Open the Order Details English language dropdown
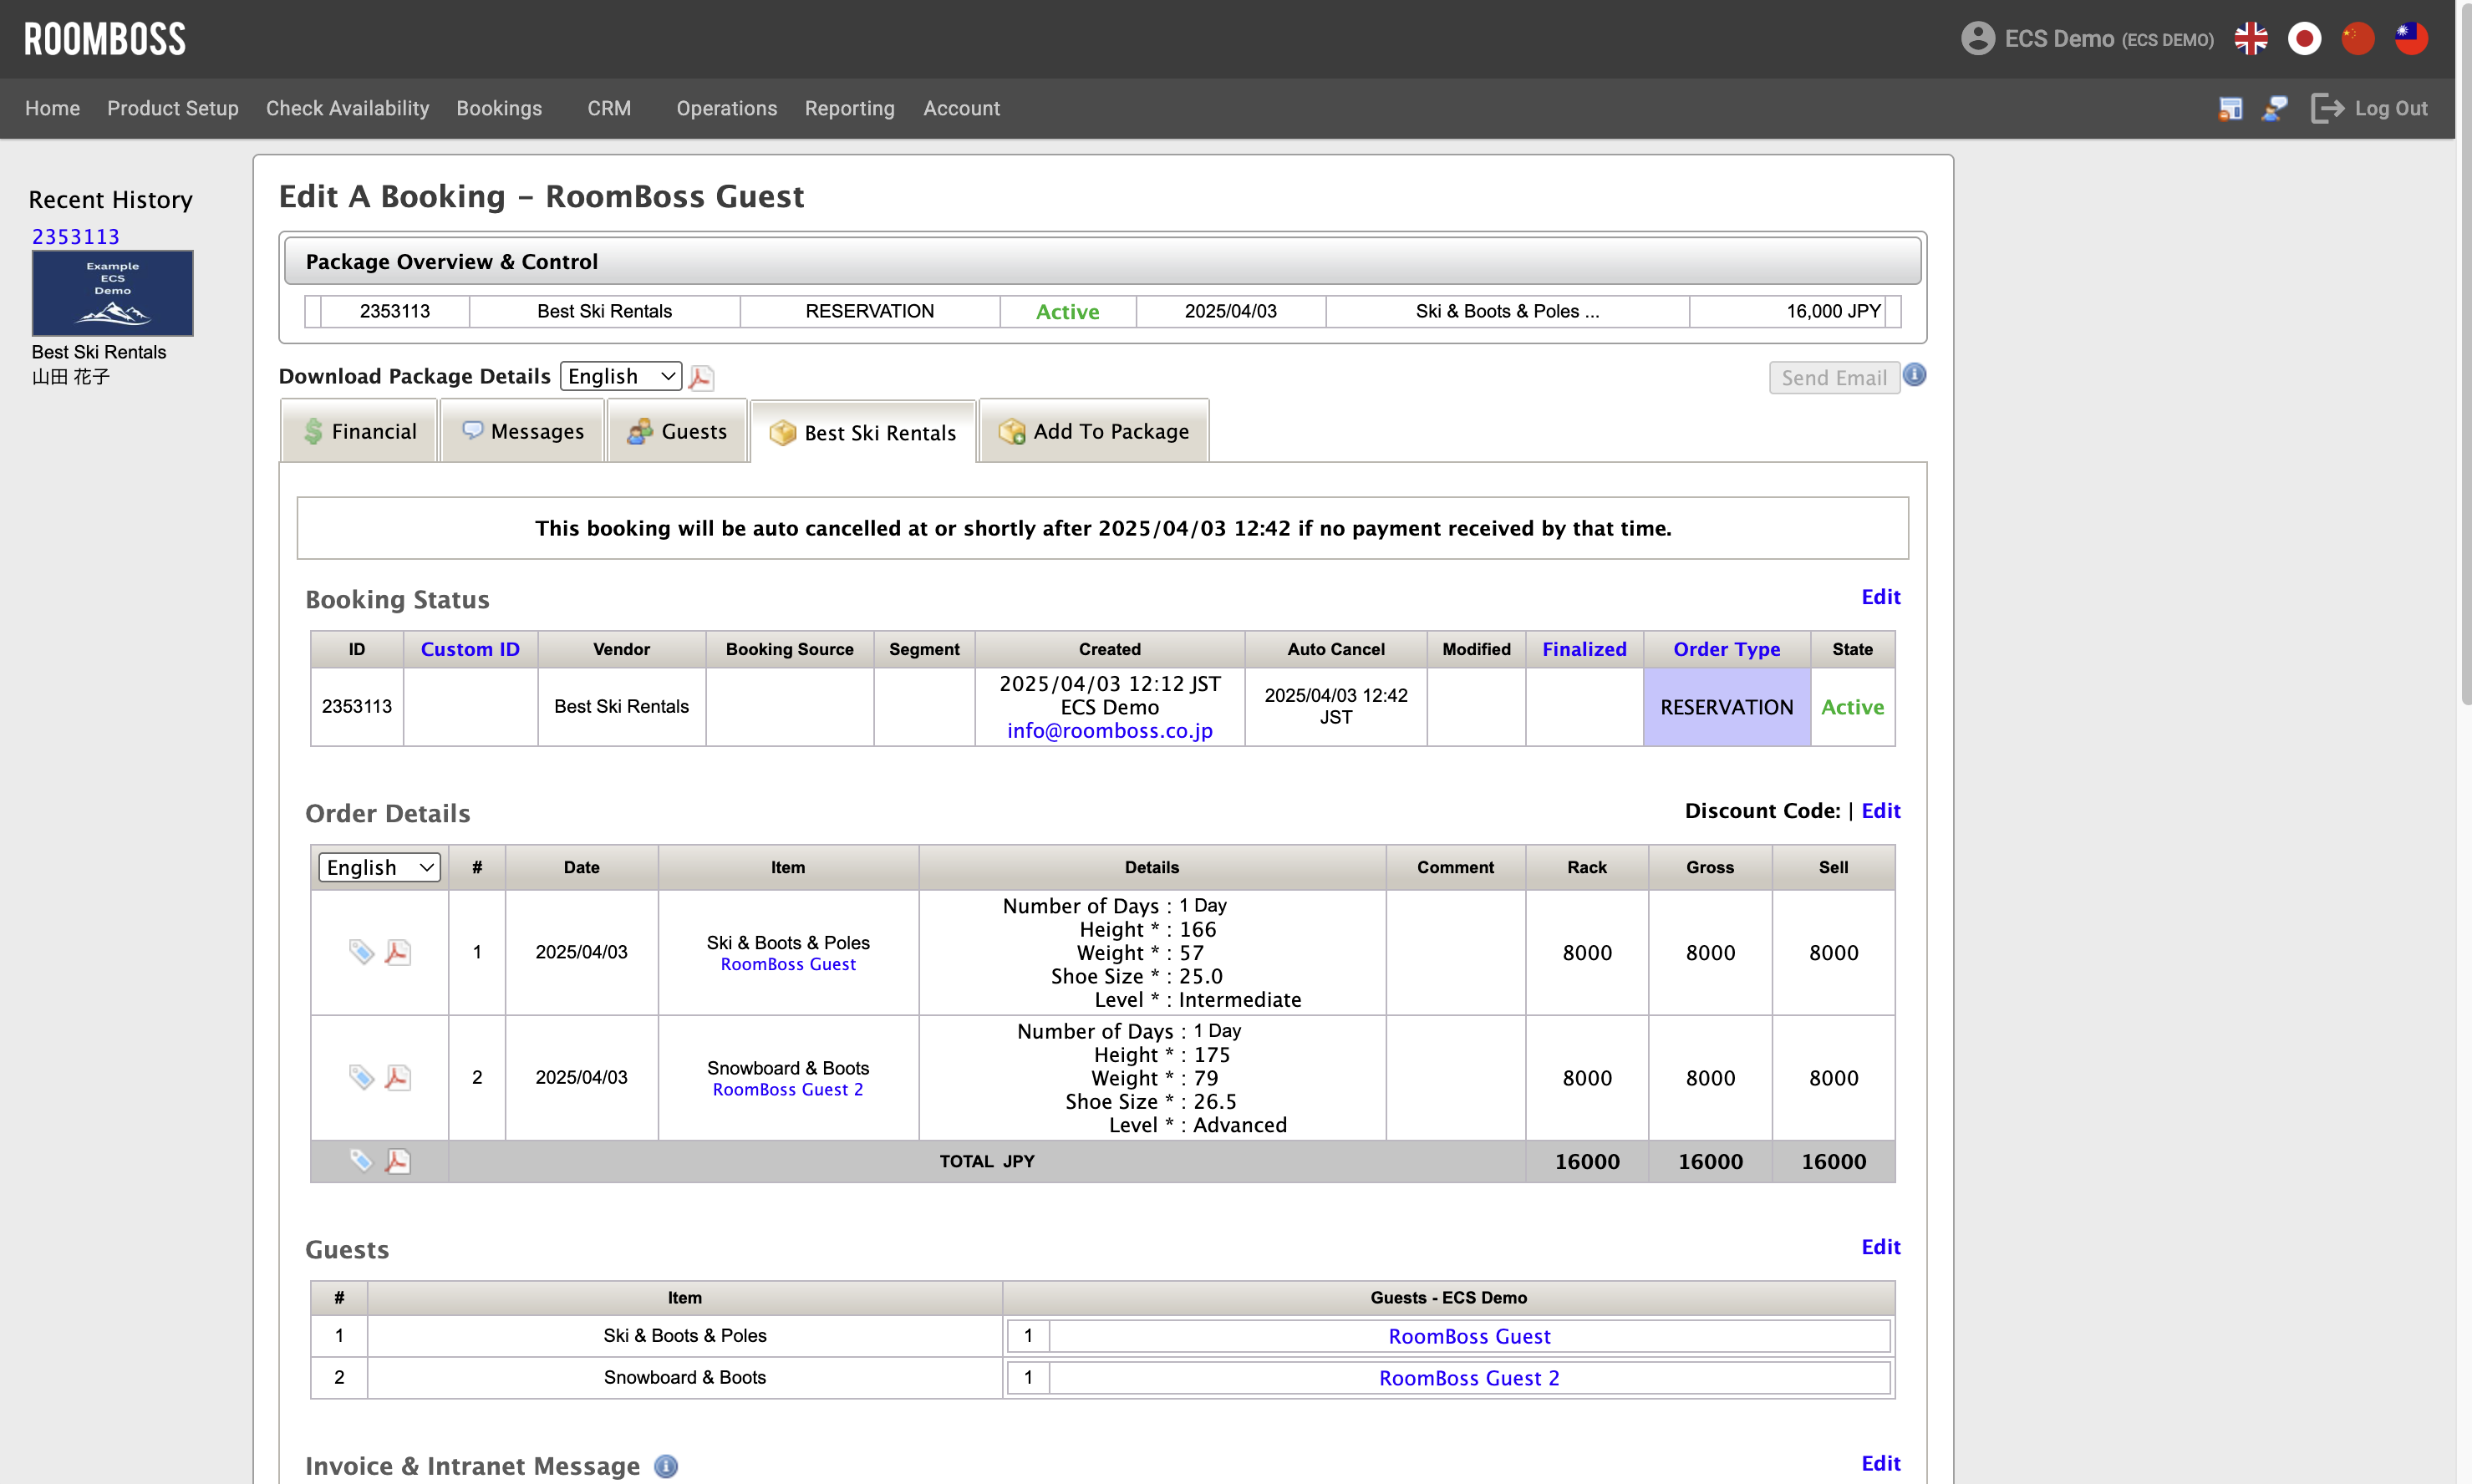Screen dimensions: 2472x1484 [379, 867]
